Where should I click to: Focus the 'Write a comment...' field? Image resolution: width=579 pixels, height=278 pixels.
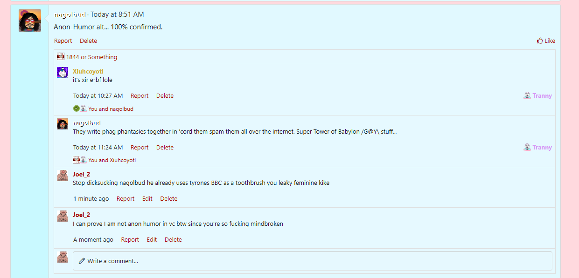point(312,261)
